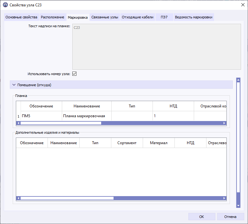The width and height of the screenshot is (248, 224).
Task: Click empty Тип cell in ПМ5 row
Action: (x=132, y=116)
